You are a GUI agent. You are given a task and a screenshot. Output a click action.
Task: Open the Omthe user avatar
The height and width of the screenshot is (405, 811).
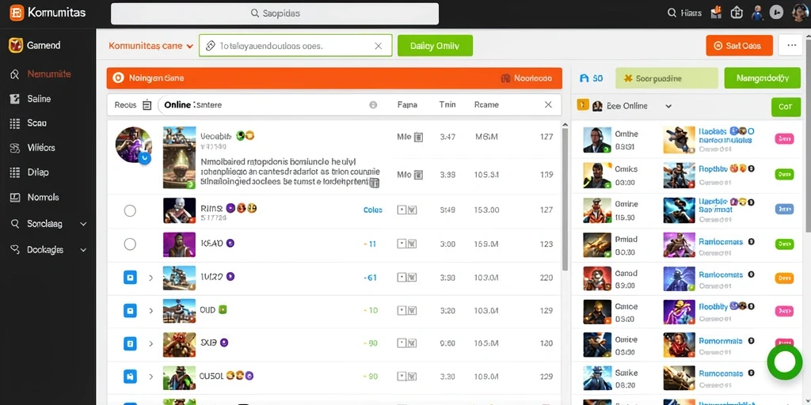pos(597,140)
